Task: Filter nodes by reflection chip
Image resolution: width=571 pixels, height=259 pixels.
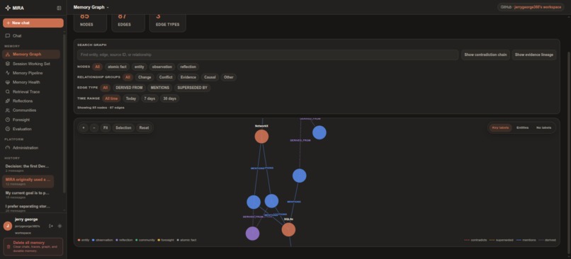Action: coord(188,67)
